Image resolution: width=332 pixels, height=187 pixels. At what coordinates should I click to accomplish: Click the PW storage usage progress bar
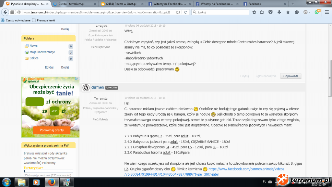point(49,171)
